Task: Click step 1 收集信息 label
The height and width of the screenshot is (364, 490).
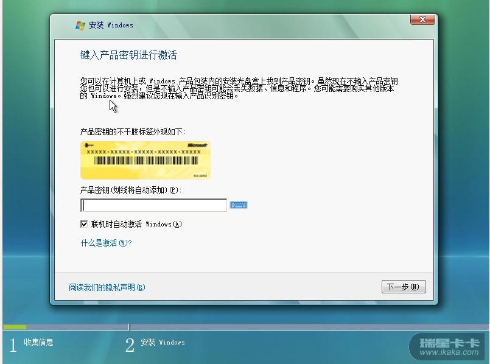Action: click(38, 343)
